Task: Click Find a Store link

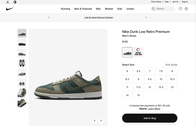Action: (x=156, y=2)
